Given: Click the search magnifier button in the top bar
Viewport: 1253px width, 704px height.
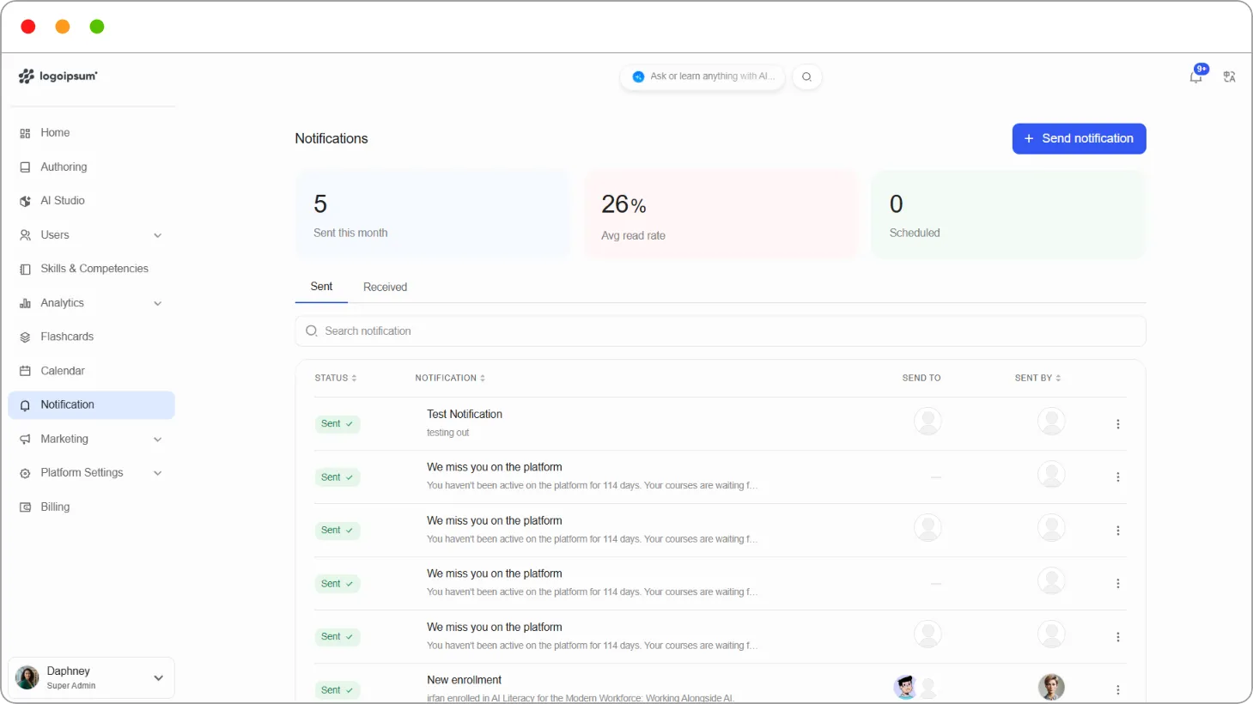Looking at the screenshot, I should [806, 76].
